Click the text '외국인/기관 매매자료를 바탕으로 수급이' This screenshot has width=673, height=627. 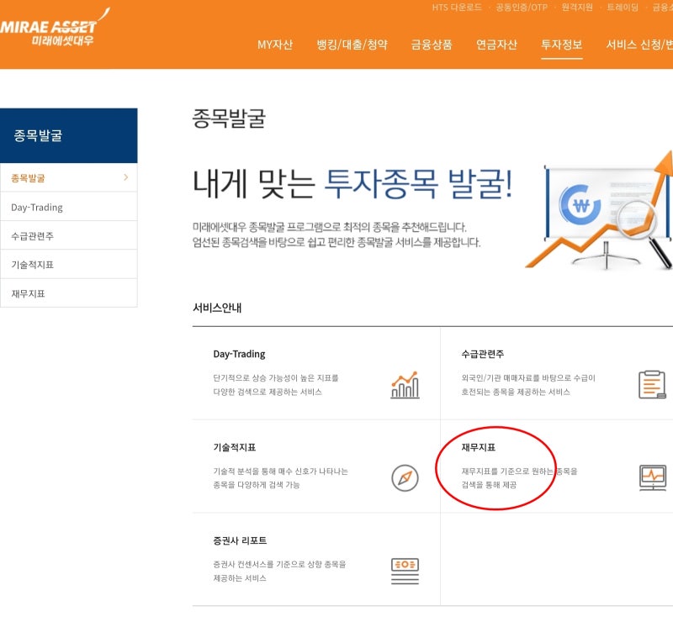pyautogui.click(x=528, y=378)
